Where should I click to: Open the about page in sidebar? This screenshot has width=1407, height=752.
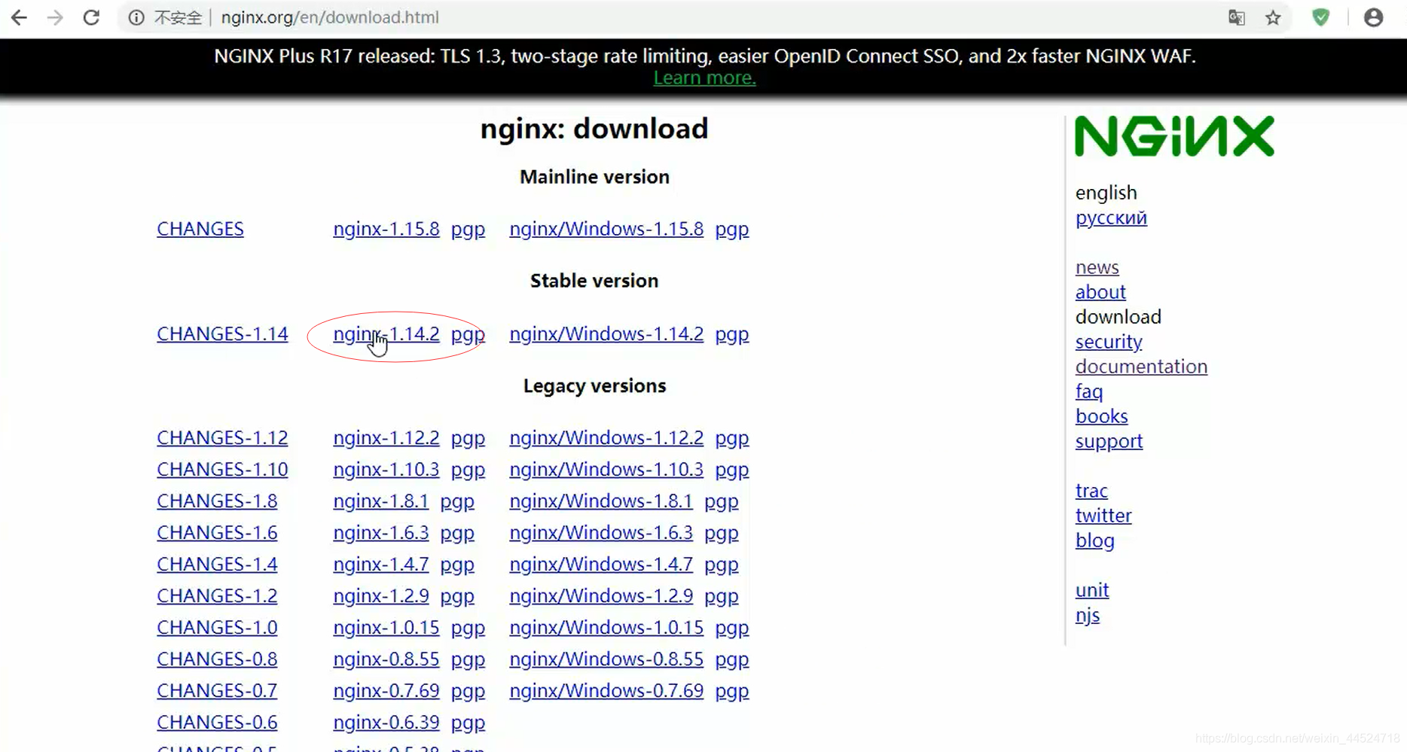(1100, 292)
